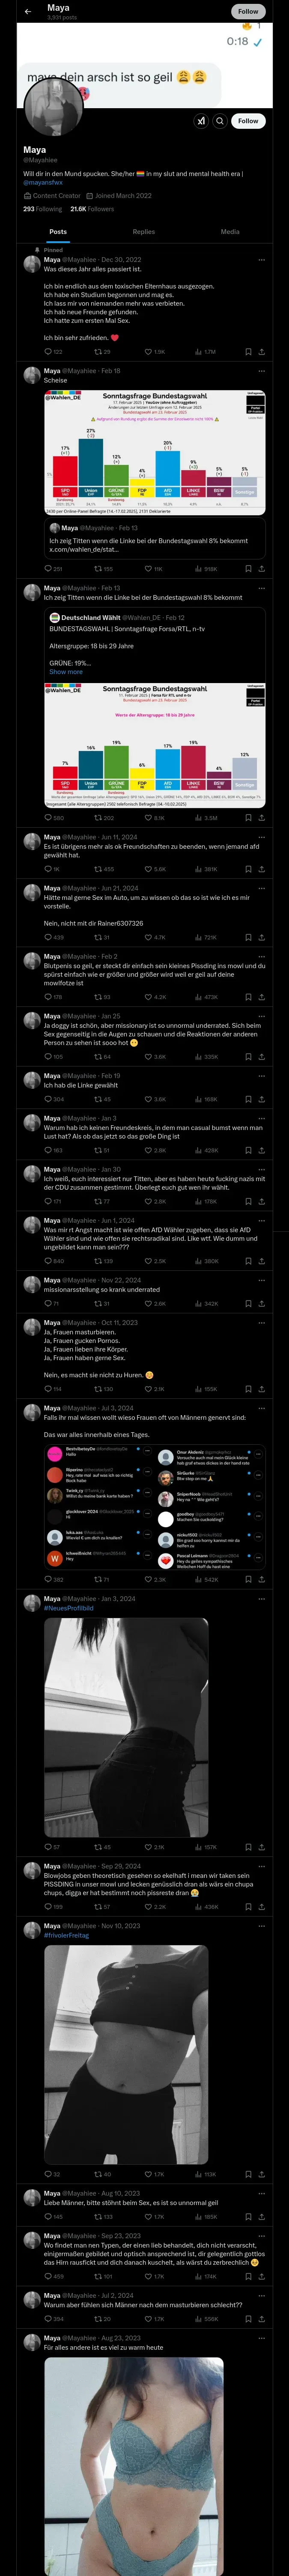
Task: Switch to the Replies tab
Action: pos(143,232)
